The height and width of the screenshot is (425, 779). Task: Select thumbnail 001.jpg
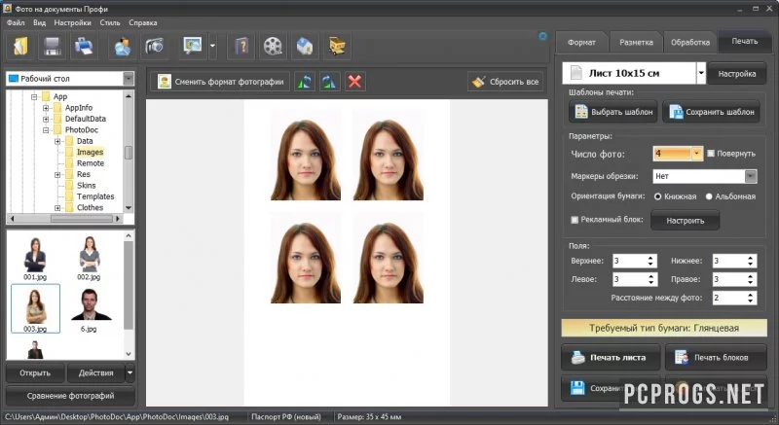[x=35, y=259]
